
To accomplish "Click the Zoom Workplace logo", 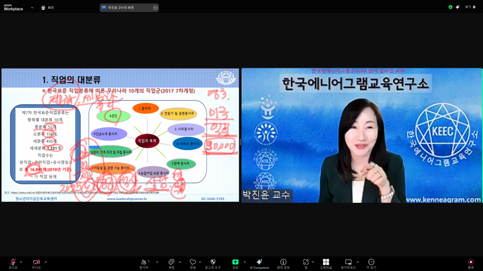I will point(13,8).
